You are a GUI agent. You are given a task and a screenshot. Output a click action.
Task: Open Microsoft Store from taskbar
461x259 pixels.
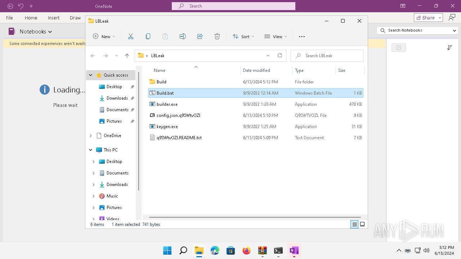pos(231,250)
